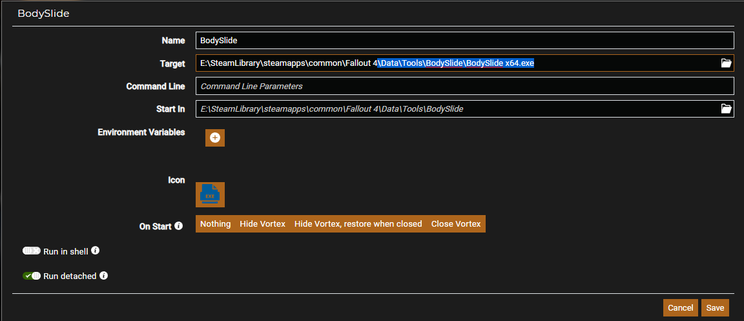Select Nothing for On Start

pos(215,224)
